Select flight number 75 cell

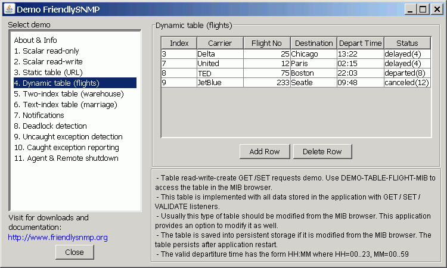pos(267,73)
